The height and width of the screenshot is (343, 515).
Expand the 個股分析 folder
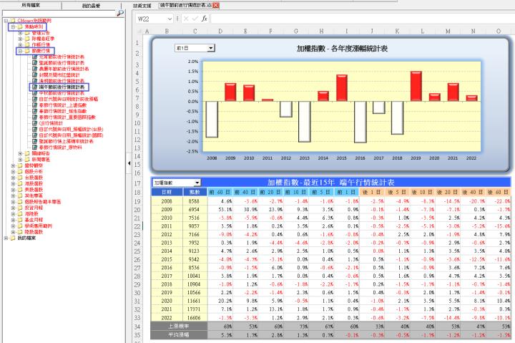coord(13,172)
